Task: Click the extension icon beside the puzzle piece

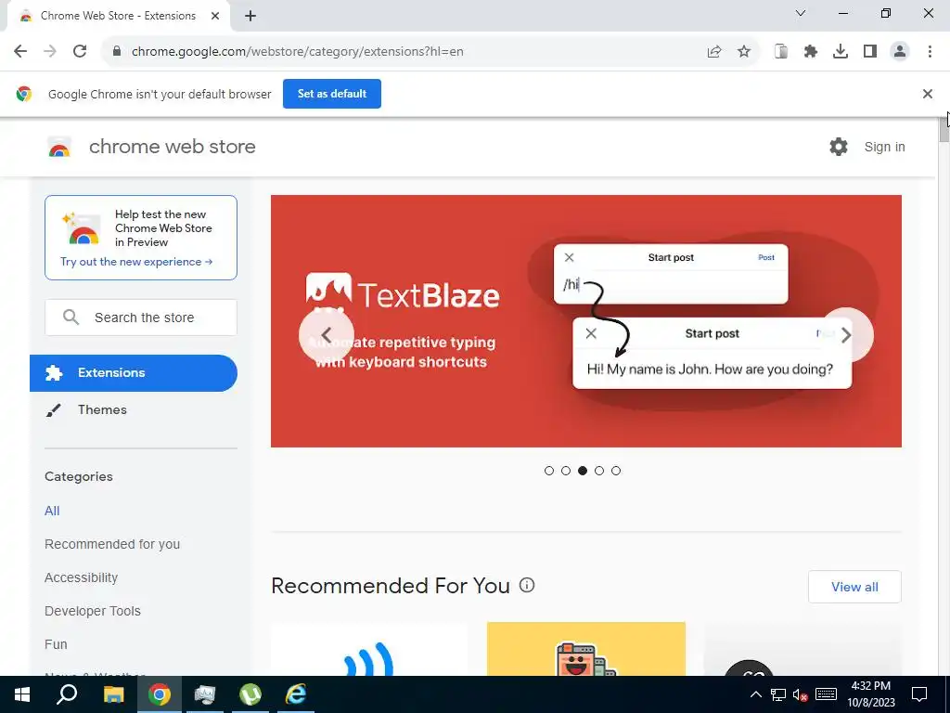Action: pos(781,52)
